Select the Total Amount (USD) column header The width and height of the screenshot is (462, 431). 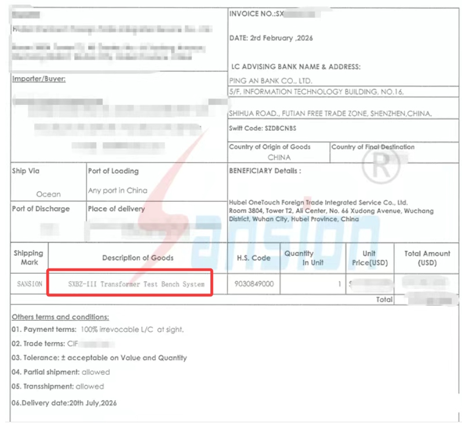coord(427,258)
